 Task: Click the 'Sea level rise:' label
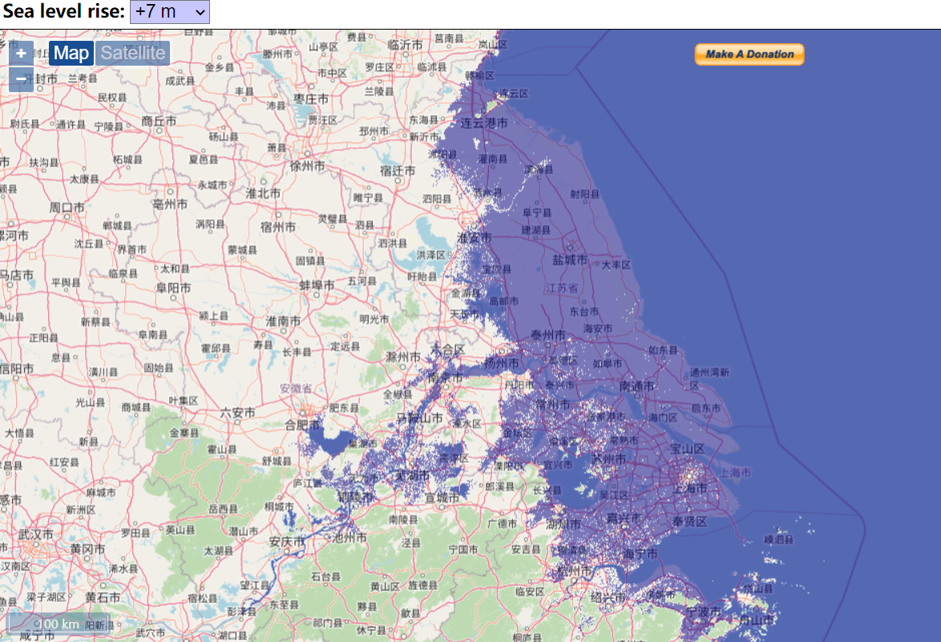click(63, 11)
